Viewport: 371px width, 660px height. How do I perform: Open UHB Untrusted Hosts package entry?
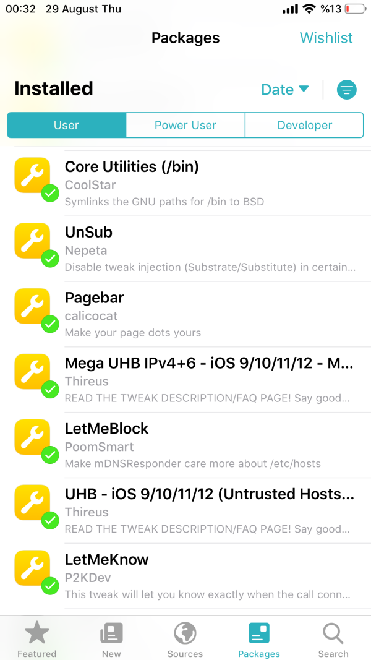pyautogui.click(x=209, y=511)
